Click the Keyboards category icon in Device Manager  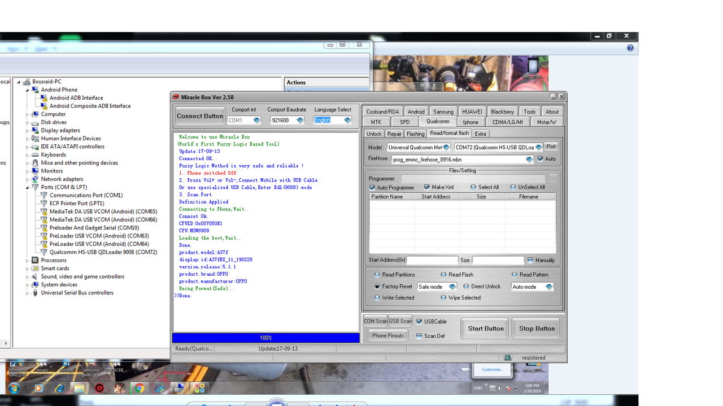pyautogui.click(x=36, y=155)
